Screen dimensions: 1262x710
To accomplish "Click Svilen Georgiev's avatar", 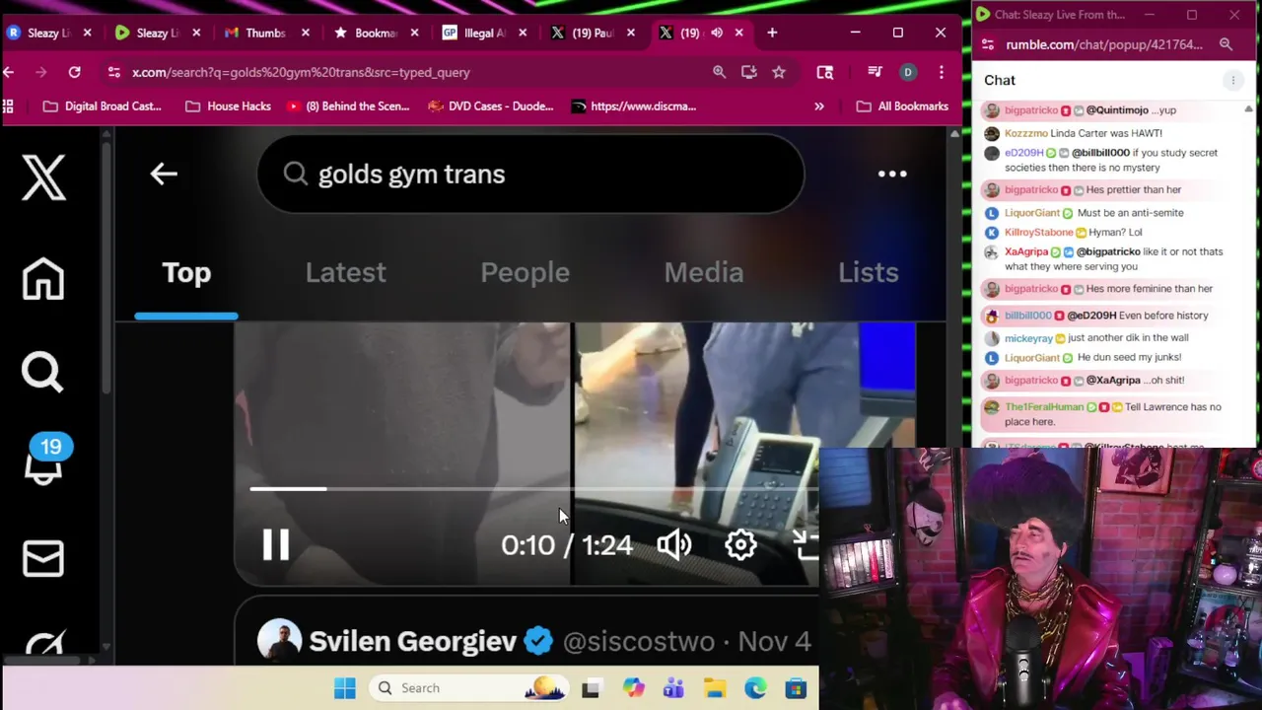I will 279,641.
